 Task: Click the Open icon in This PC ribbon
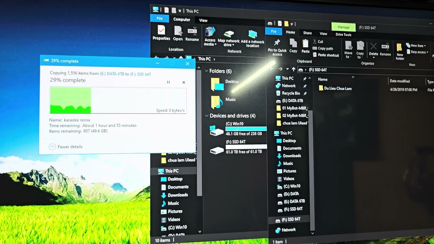pyautogui.click(x=178, y=34)
